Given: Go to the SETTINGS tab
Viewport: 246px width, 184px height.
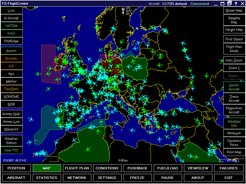Looking at the screenshot, I should [x=107, y=178].
